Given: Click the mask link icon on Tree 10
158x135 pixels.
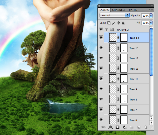Looking at the screenshot, I should coord(118,79).
